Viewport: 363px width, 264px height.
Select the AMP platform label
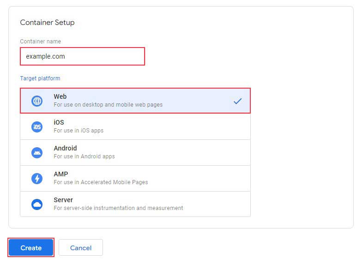click(x=60, y=174)
